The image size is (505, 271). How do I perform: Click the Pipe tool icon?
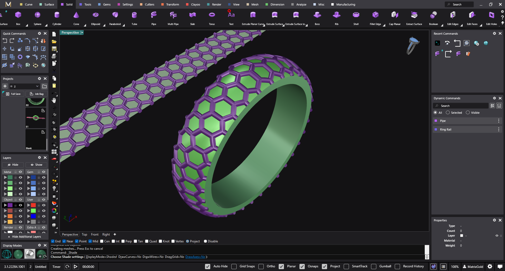(x=154, y=15)
